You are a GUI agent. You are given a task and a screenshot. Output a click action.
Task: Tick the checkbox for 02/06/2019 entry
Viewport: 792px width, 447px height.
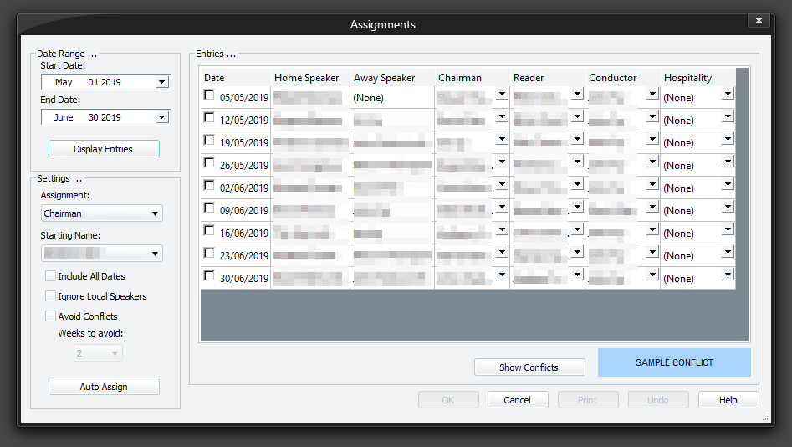[x=209, y=185]
